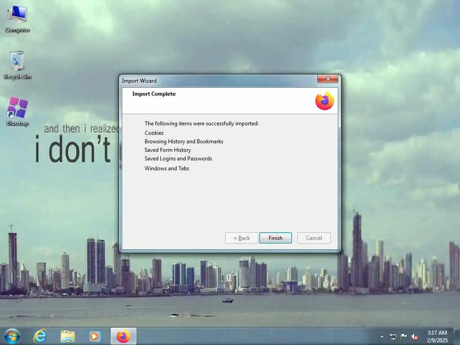
Task: Select the Recycle Bin desktop icon
Action: pos(18,65)
